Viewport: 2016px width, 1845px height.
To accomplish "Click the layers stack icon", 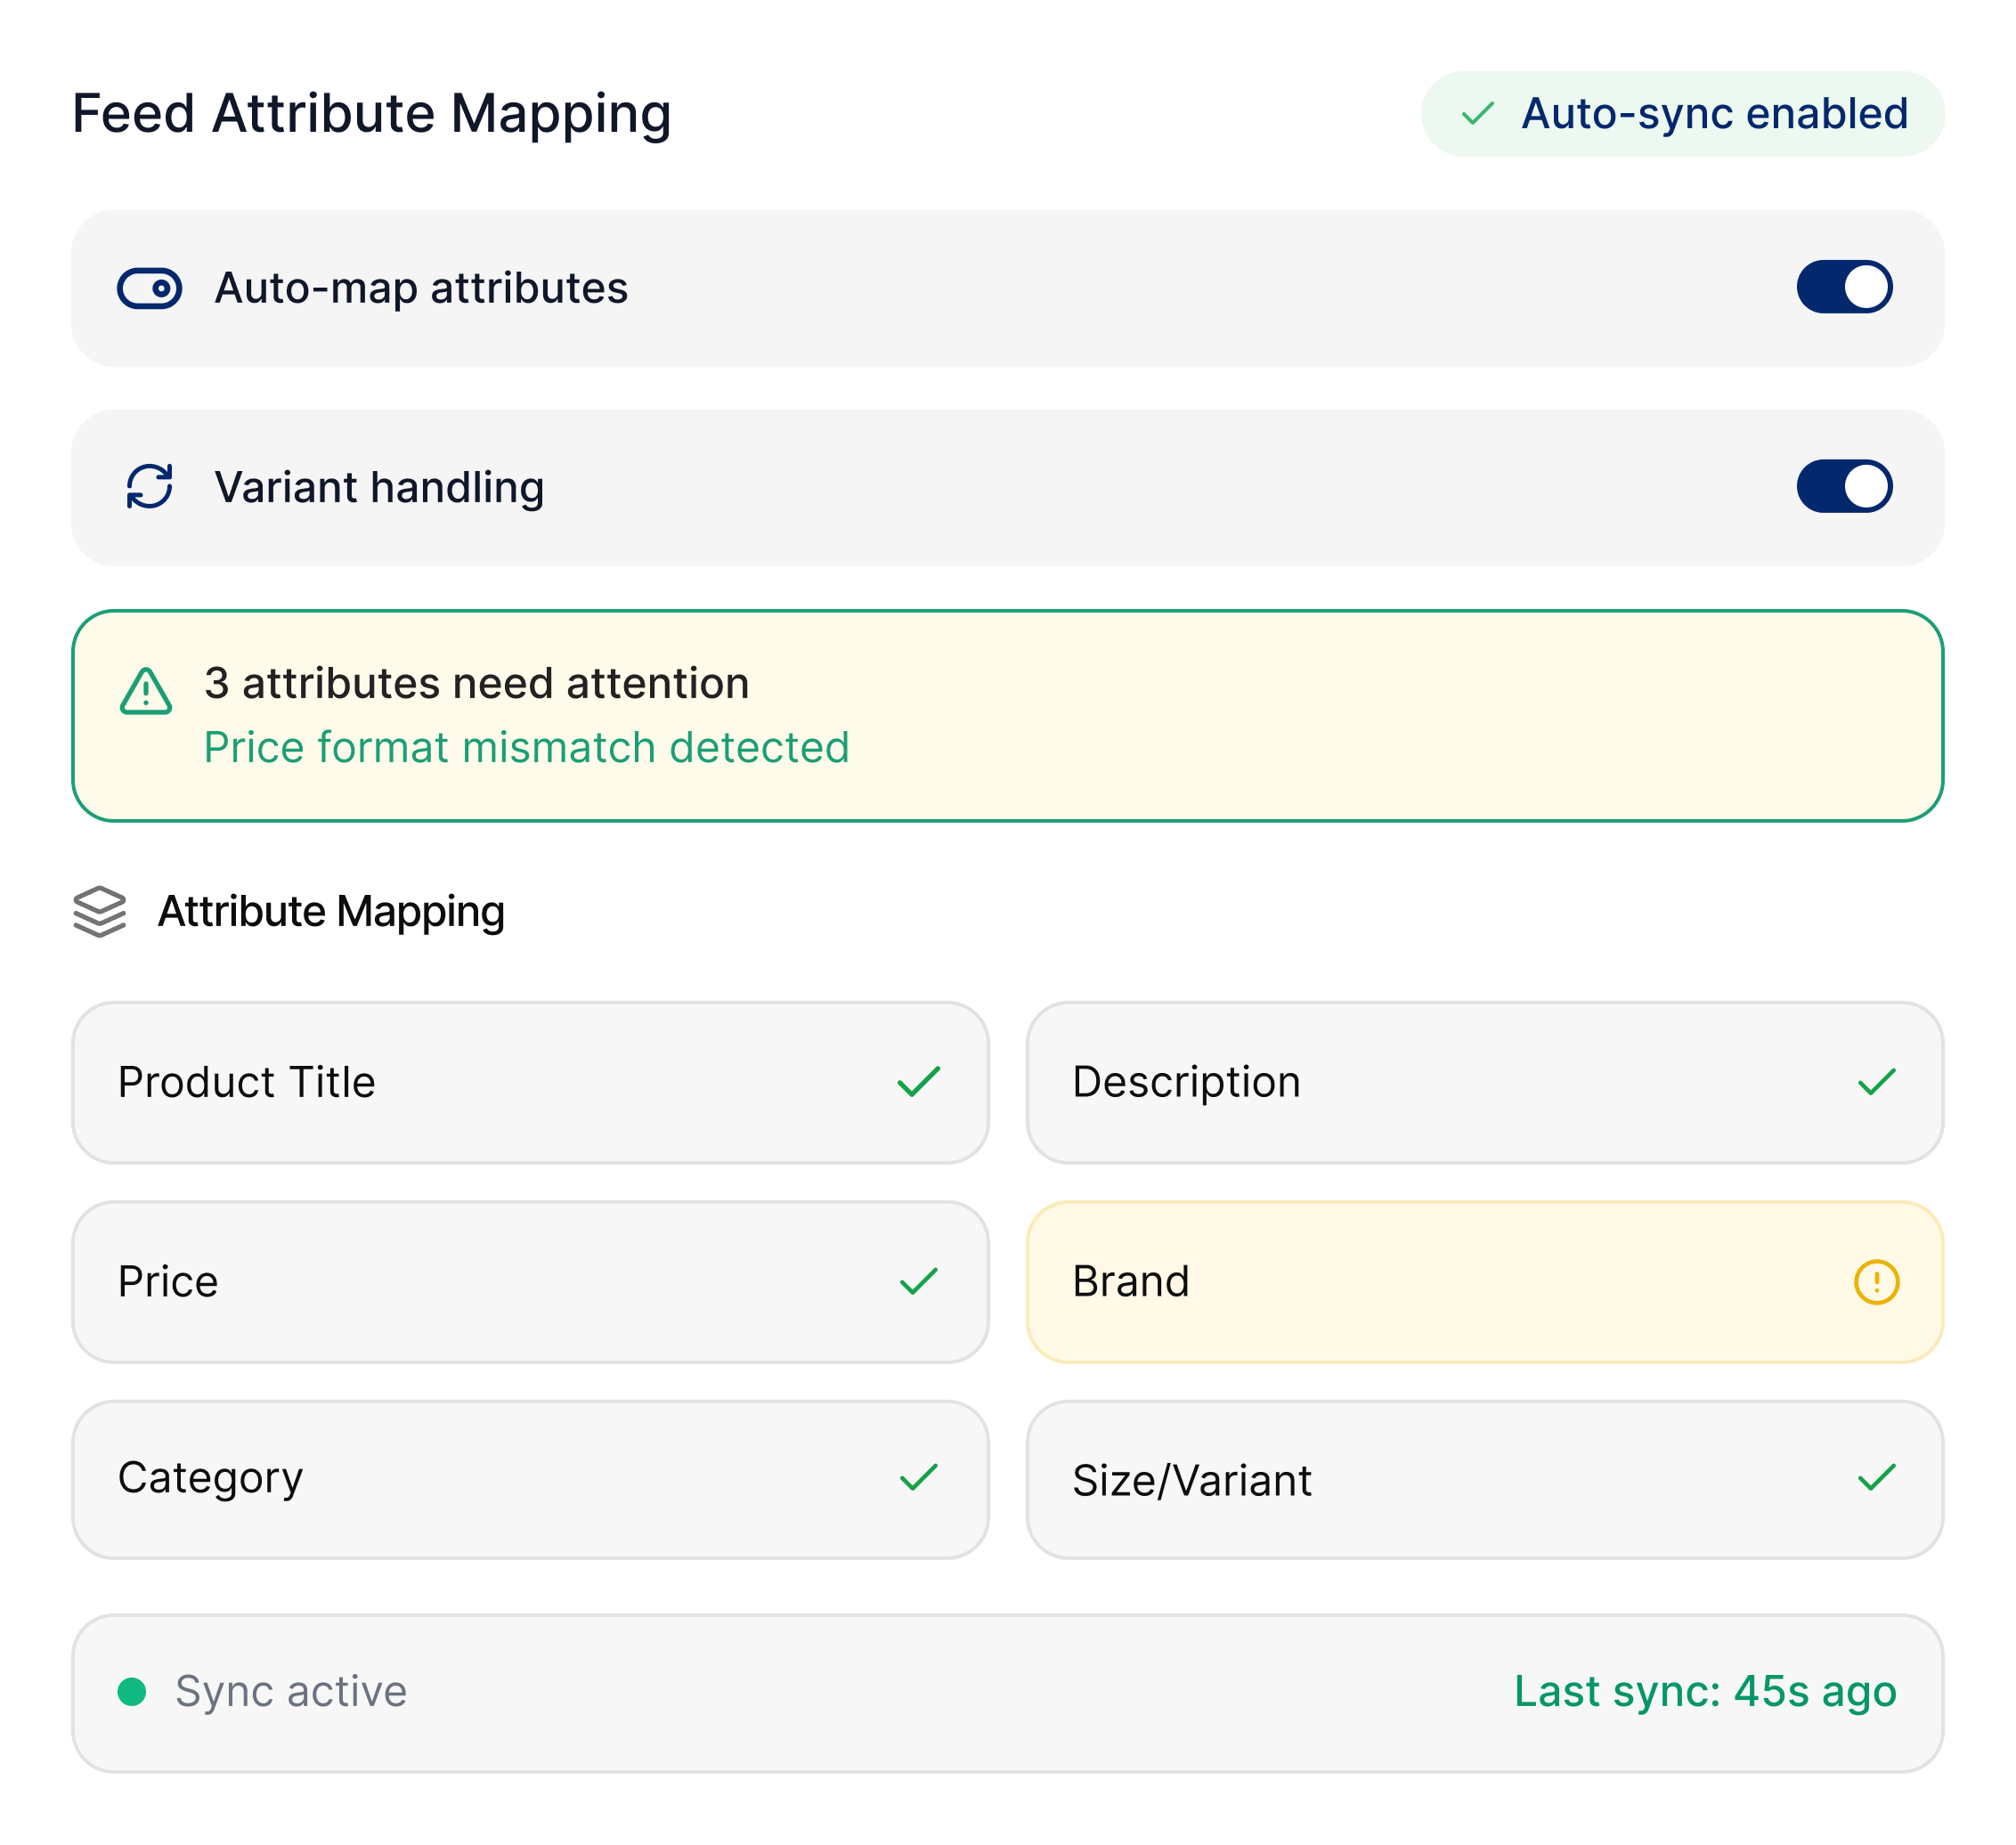I will (100, 911).
